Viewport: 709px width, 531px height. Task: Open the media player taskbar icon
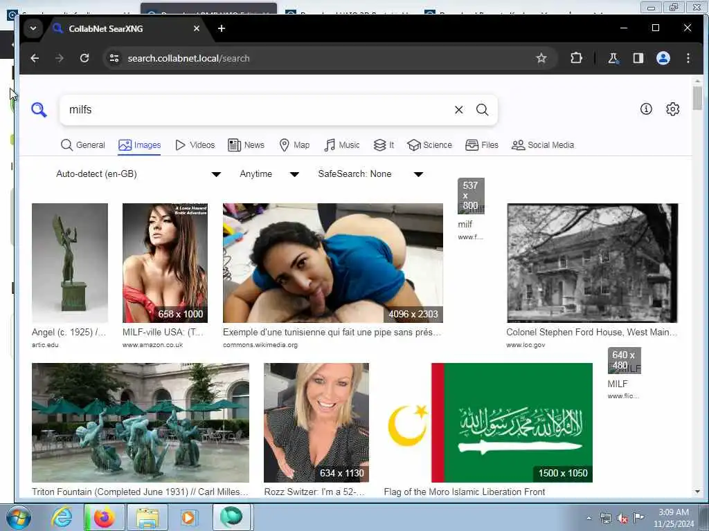pos(188,517)
